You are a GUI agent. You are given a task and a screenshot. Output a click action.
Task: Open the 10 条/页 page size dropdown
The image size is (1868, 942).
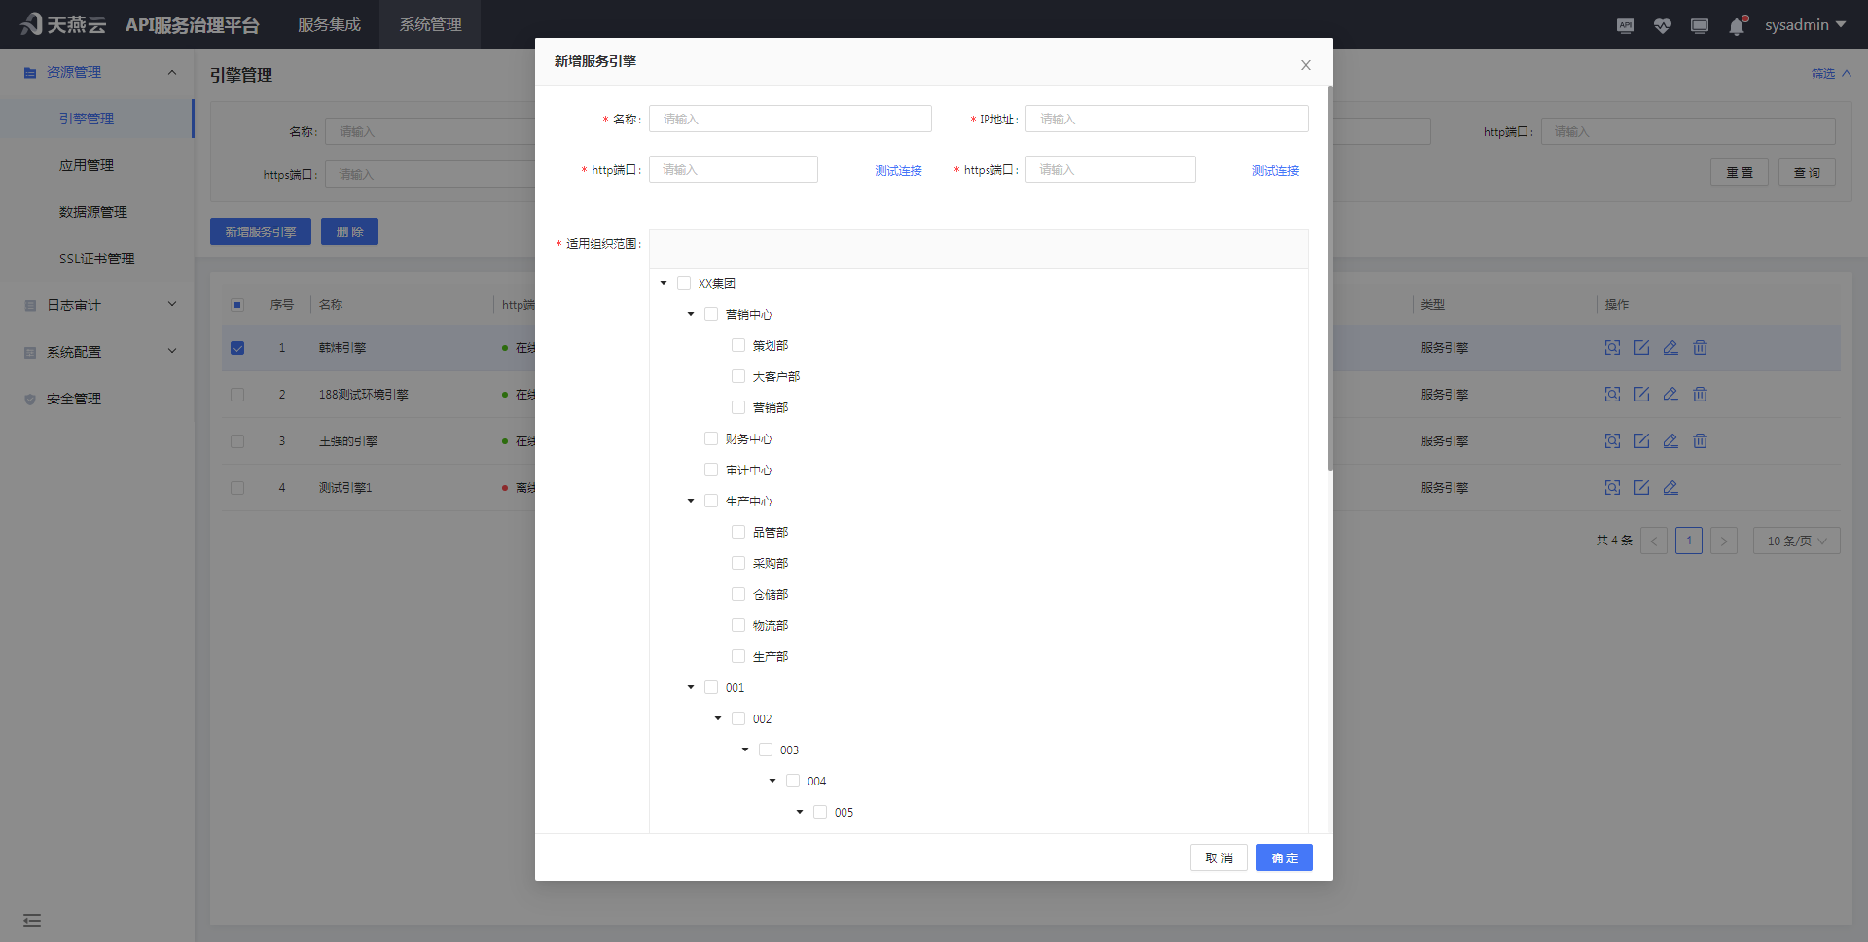1795,541
